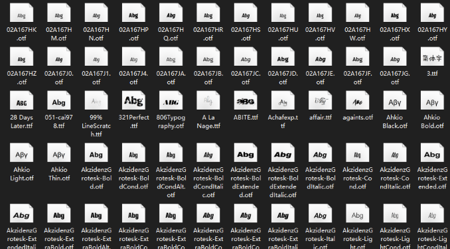Select the 3.ttf font file icon
This screenshot has height=249, width=450.
click(432, 57)
